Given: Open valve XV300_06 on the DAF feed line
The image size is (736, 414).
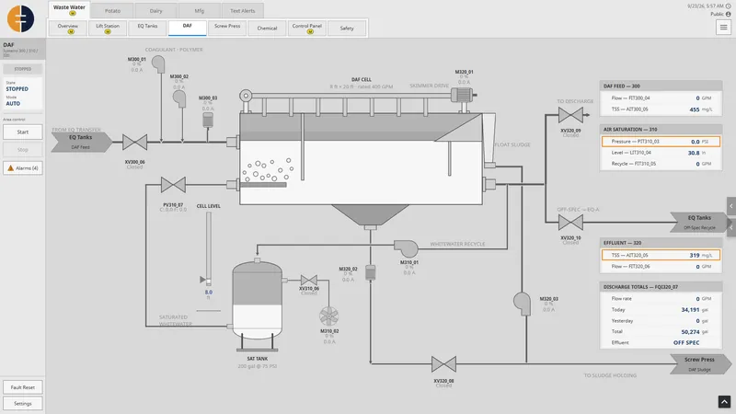Looking at the screenshot, I should pyautogui.click(x=134, y=143).
